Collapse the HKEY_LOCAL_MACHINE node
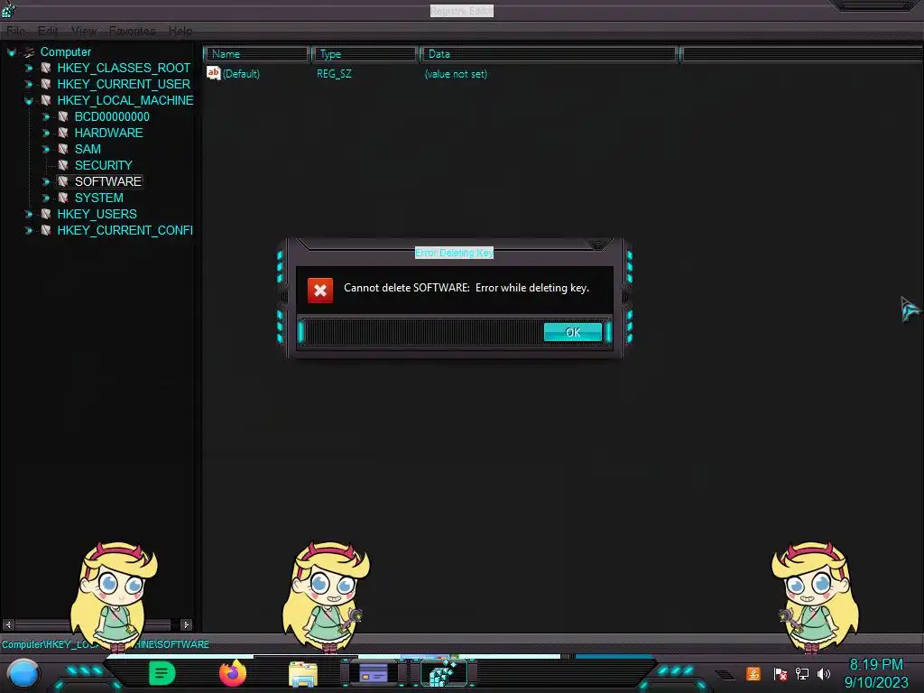Viewport: 924px width, 693px height. [28, 101]
